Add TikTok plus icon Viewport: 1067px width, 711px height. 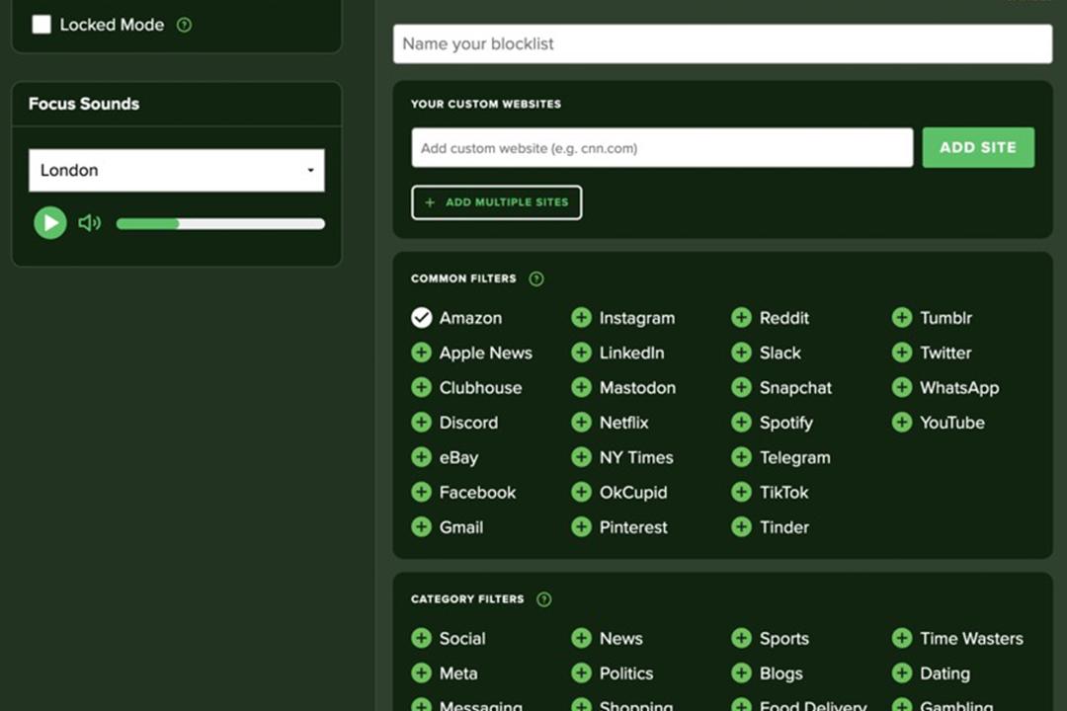click(741, 492)
